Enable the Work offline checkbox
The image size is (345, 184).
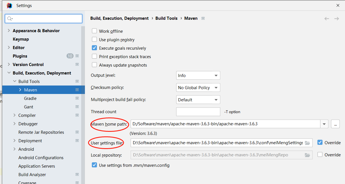[95, 31]
